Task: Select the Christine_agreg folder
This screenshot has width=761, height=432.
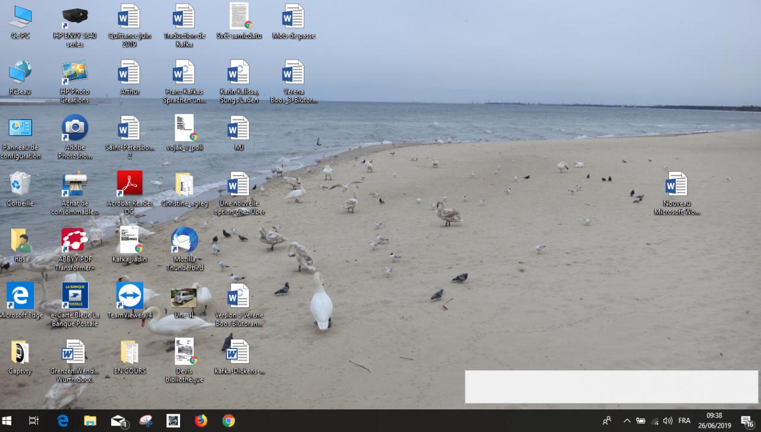Action: coord(184,190)
